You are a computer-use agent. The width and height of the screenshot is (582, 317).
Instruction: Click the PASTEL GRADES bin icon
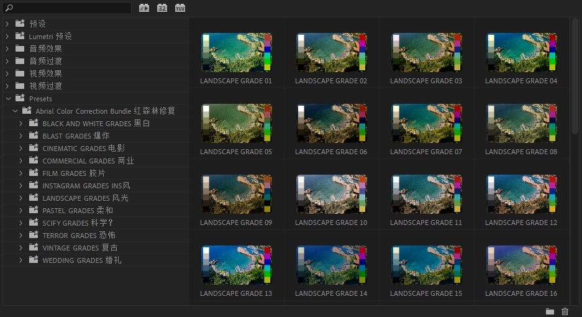tap(34, 210)
